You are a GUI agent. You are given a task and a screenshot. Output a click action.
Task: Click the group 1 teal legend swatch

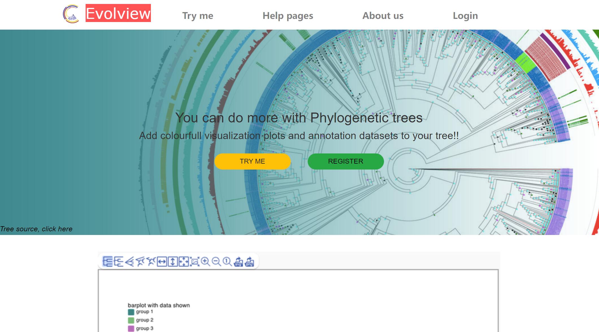(x=131, y=312)
